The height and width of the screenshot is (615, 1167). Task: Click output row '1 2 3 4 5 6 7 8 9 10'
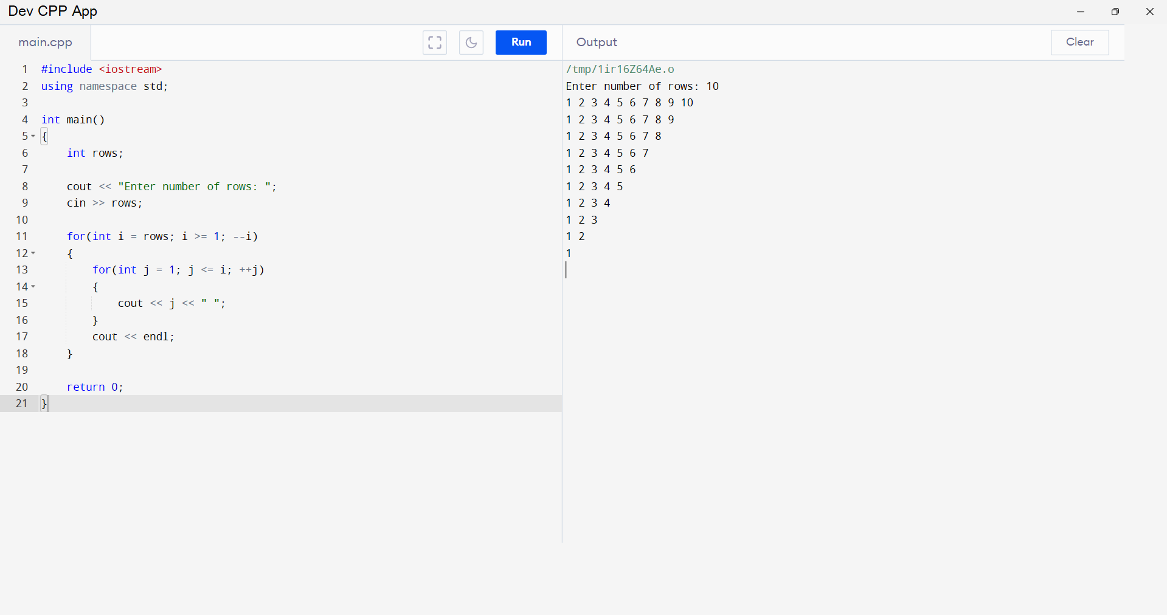[630, 103]
